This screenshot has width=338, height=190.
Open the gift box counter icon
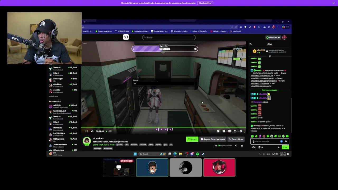pyautogui.click(x=260, y=147)
